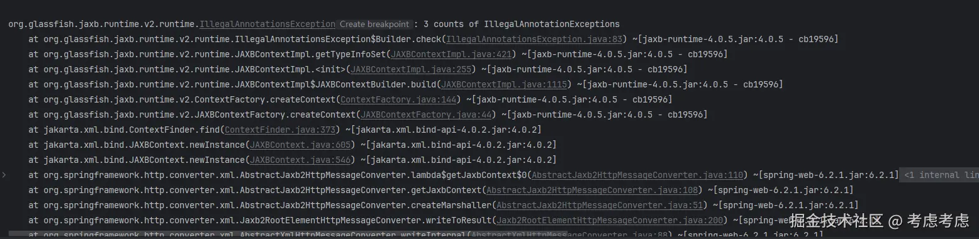The image size is (979, 239).
Task: Click the Create breakpoint inlay button
Action: click(x=374, y=25)
